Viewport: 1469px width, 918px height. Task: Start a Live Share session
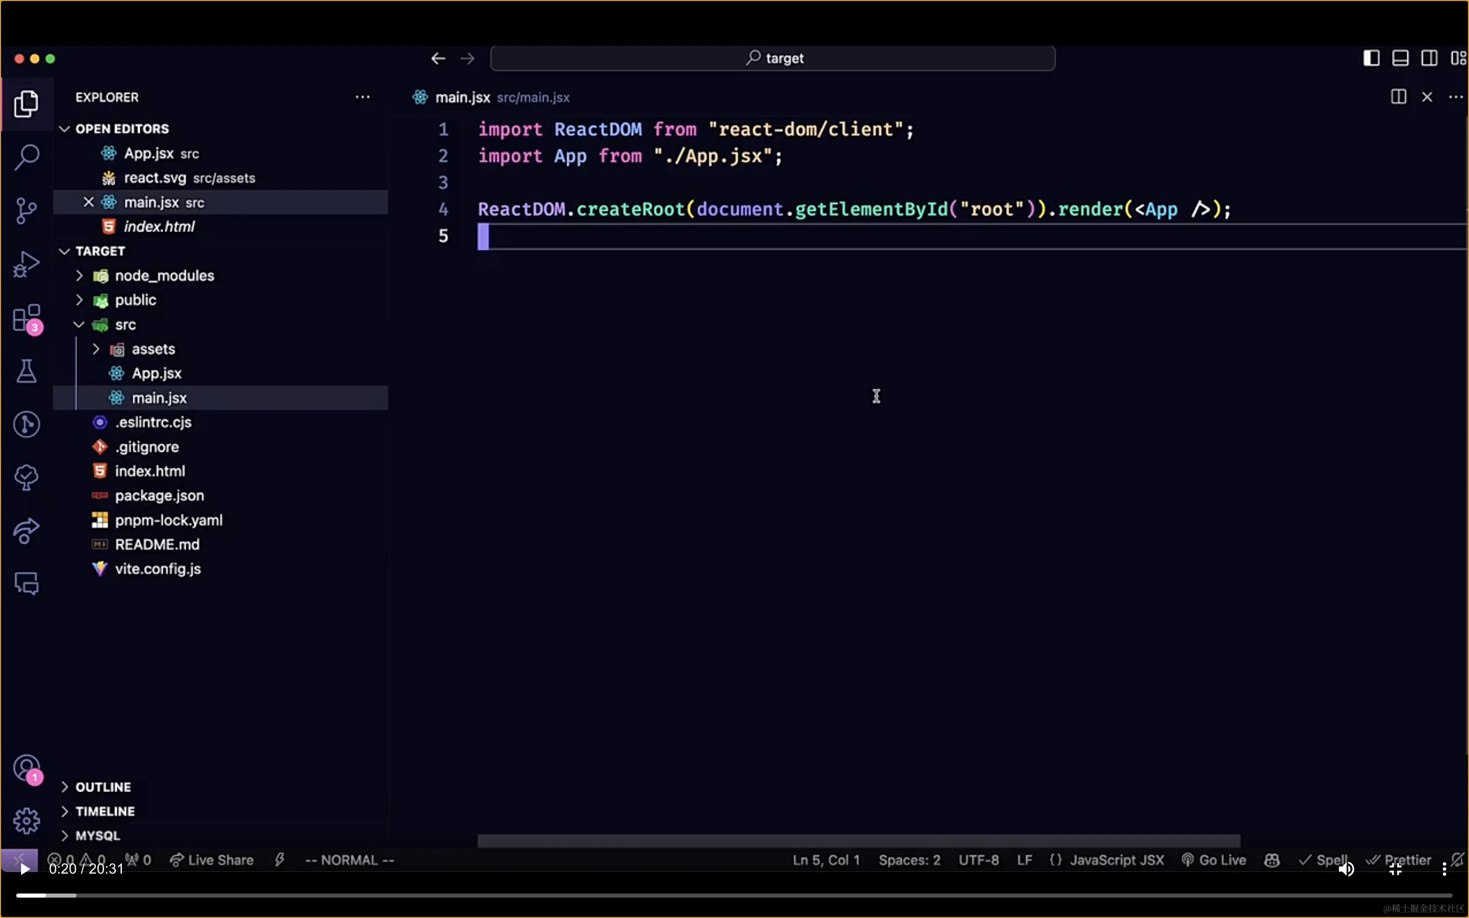click(x=212, y=860)
